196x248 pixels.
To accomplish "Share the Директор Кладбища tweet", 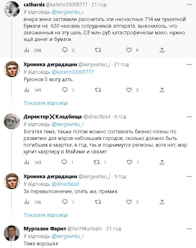I will click(162, 162).
